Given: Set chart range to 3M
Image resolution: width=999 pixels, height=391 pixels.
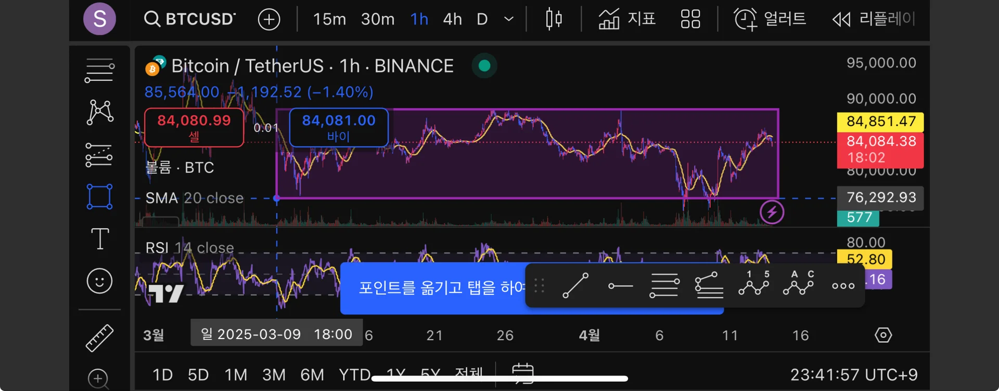Looking at the screenshot, I should coord(274,374).
